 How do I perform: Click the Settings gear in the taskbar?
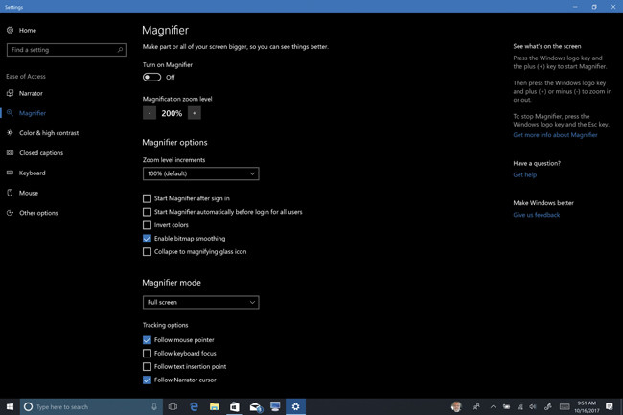coord(295,406)
